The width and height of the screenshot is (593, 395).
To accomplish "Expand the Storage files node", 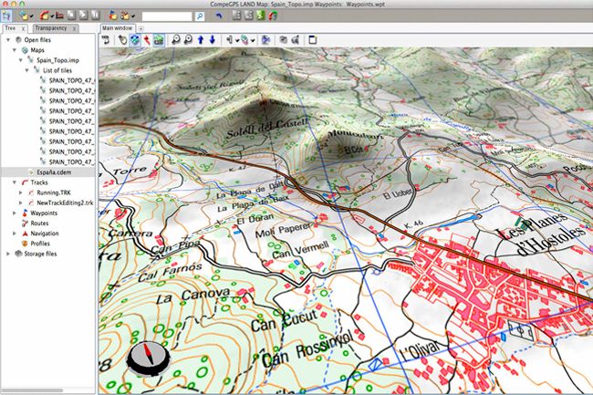I will tap(8, 254).
